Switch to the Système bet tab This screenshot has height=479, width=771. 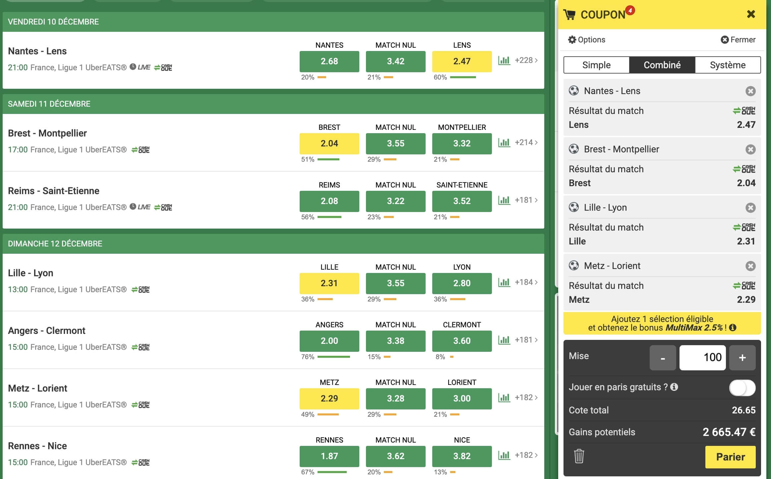[x=728, y=65]
